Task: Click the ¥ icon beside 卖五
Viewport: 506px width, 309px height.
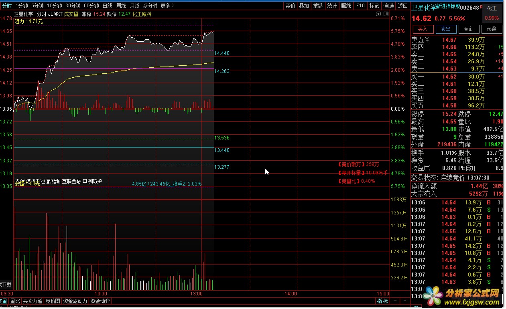Action: point(427,40)
